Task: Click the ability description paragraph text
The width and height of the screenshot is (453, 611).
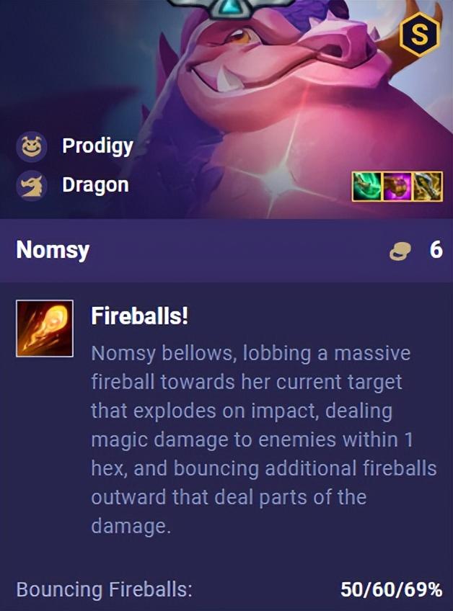Action: (264, 440)
